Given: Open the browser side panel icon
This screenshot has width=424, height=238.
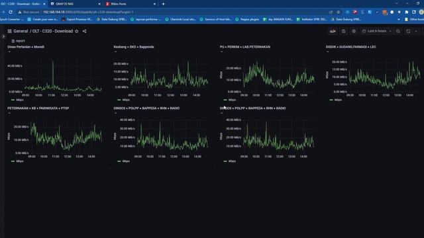Looking at the screenshot, I should [x=414, y=12].
